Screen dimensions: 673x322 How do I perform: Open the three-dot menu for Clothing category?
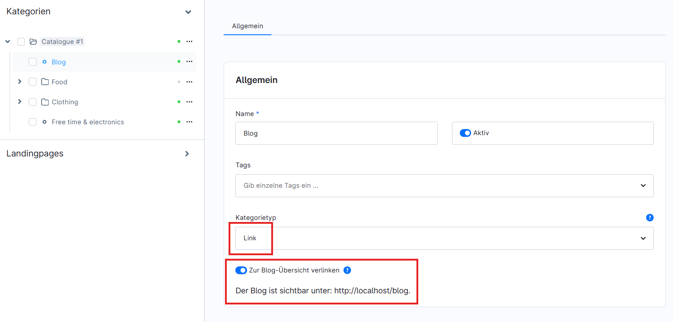[x=189, y=102]
